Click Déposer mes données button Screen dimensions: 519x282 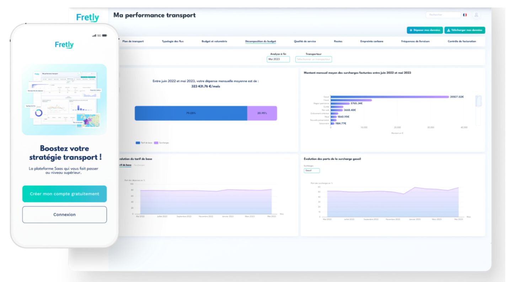point(424,30)
